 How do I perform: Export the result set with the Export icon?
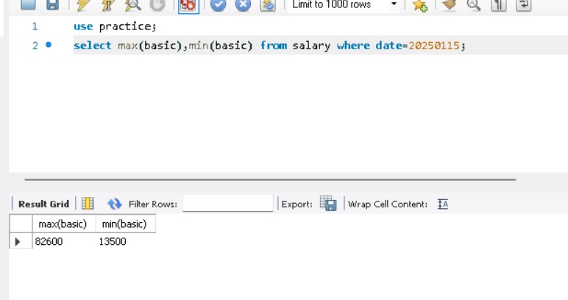(328, 204)
